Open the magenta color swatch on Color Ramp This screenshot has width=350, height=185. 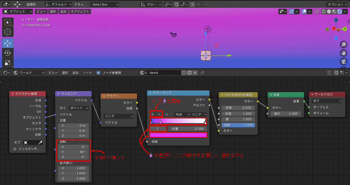(178, 135)
